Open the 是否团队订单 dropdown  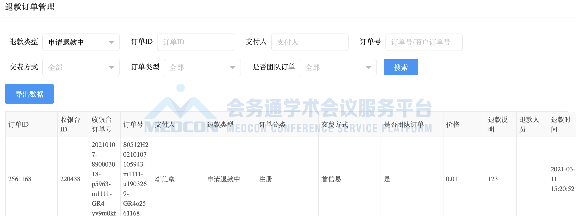coord(338,68)
